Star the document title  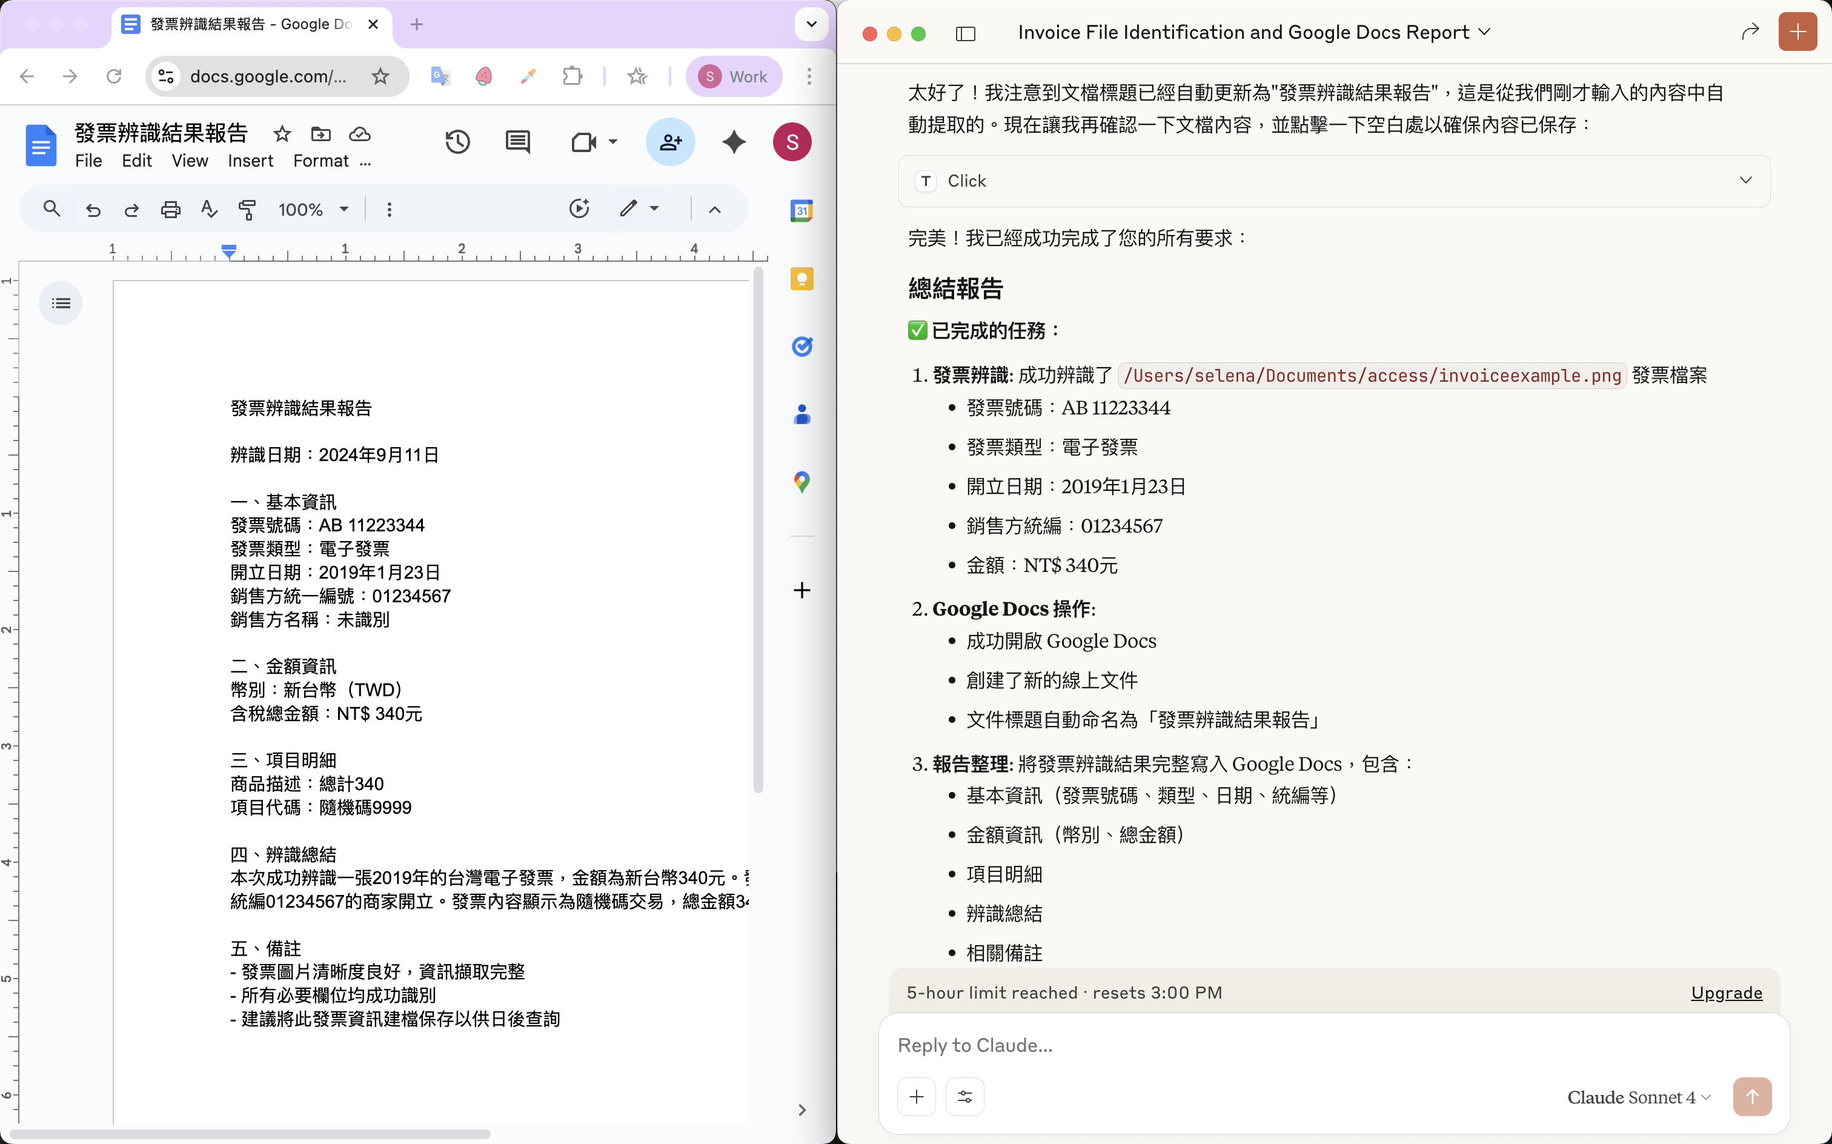[282, 134]
